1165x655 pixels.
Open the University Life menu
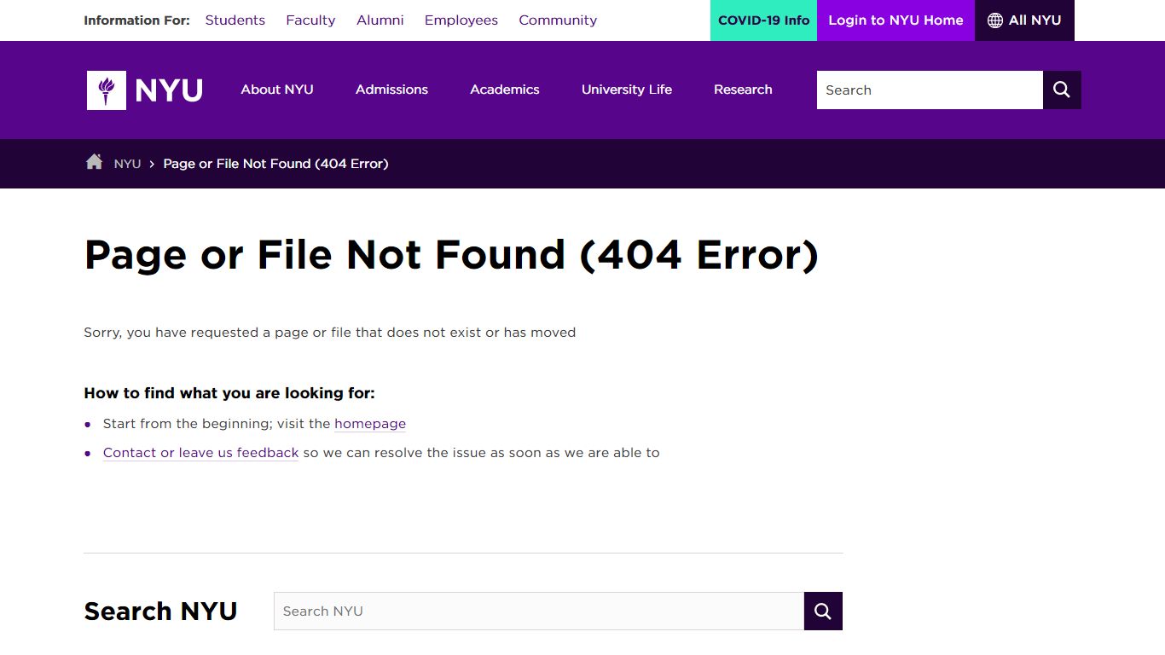[627, 90]
